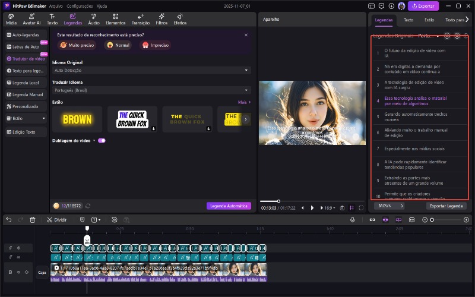Click the timeline zoom slider handle

point(432,220)
